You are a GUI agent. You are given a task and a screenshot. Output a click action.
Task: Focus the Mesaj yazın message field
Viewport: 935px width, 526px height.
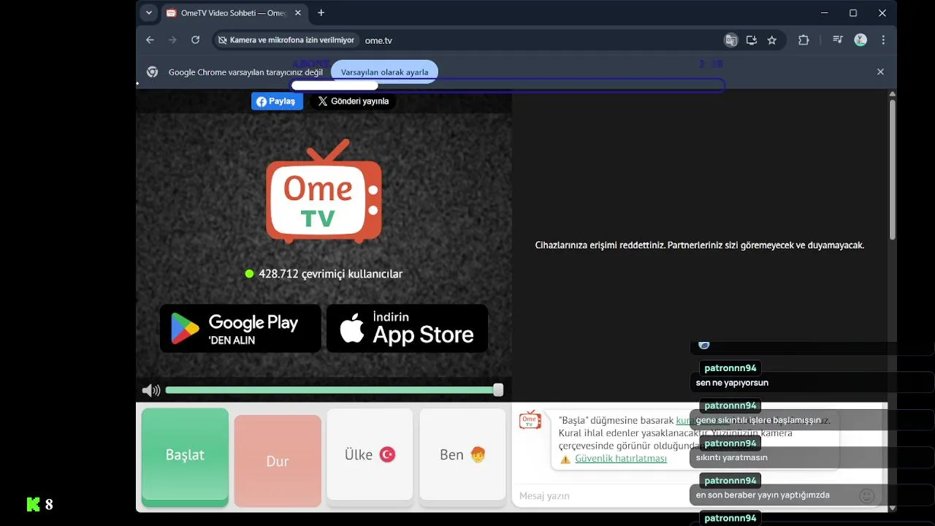tap(599, 496)
